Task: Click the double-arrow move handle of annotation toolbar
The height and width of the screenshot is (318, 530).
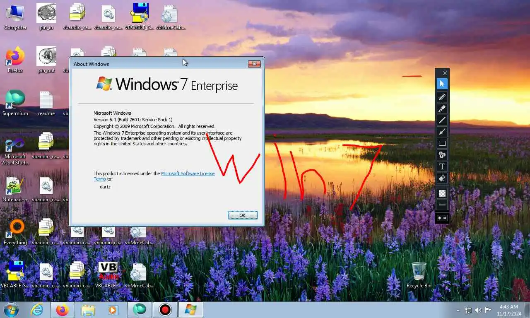Action: (x=442, y=218)
